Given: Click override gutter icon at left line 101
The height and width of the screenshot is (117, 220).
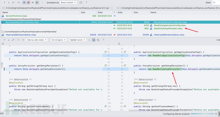Looking at the screenshot, I should tap(106, 106).
